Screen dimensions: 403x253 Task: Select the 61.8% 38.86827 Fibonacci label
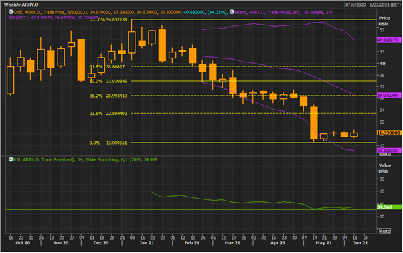click(x=107, y=66)
